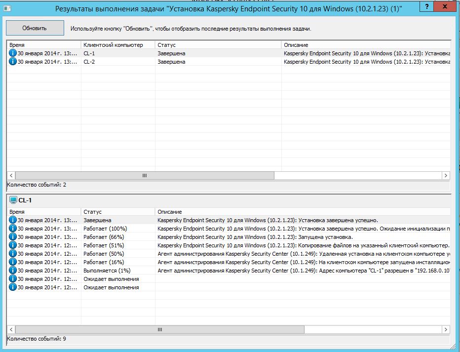This screenshot has width=460, height=352.
Task: Click info icon of Работает (100%) row
Action: click(x=13, y=228)
